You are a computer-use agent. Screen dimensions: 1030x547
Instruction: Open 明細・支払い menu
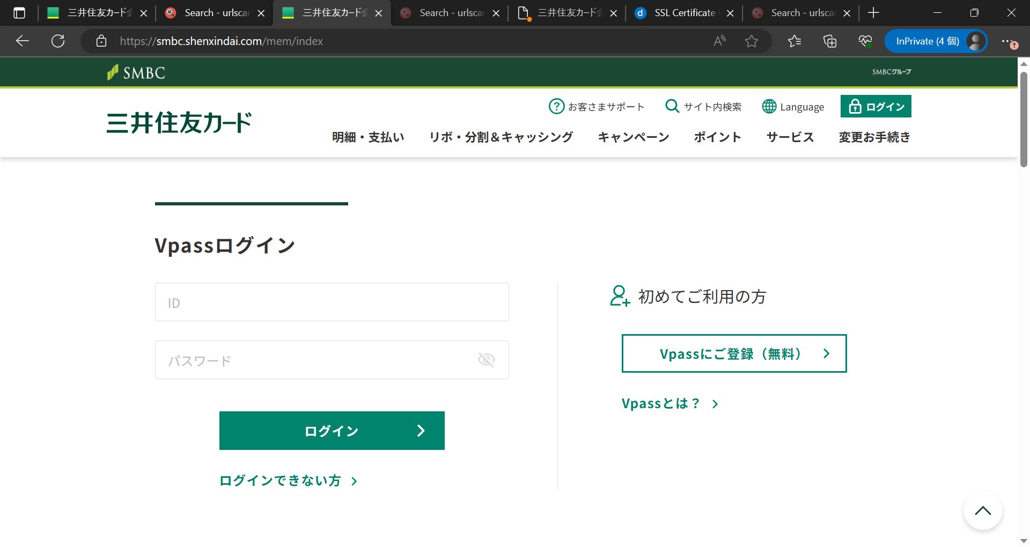[368, 137]
